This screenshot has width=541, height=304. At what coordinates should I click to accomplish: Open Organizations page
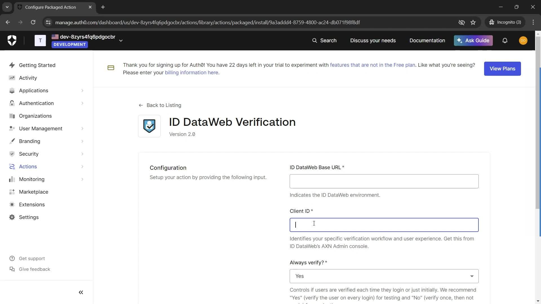[x=35, y=116]
